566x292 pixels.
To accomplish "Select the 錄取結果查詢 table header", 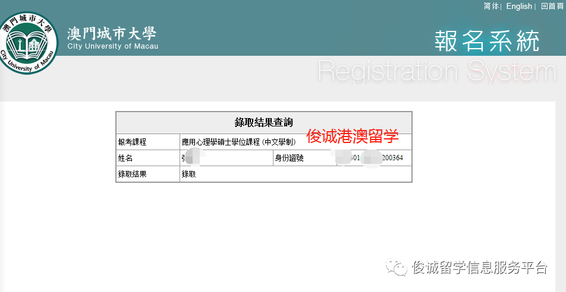I will [x=263, y=123].
